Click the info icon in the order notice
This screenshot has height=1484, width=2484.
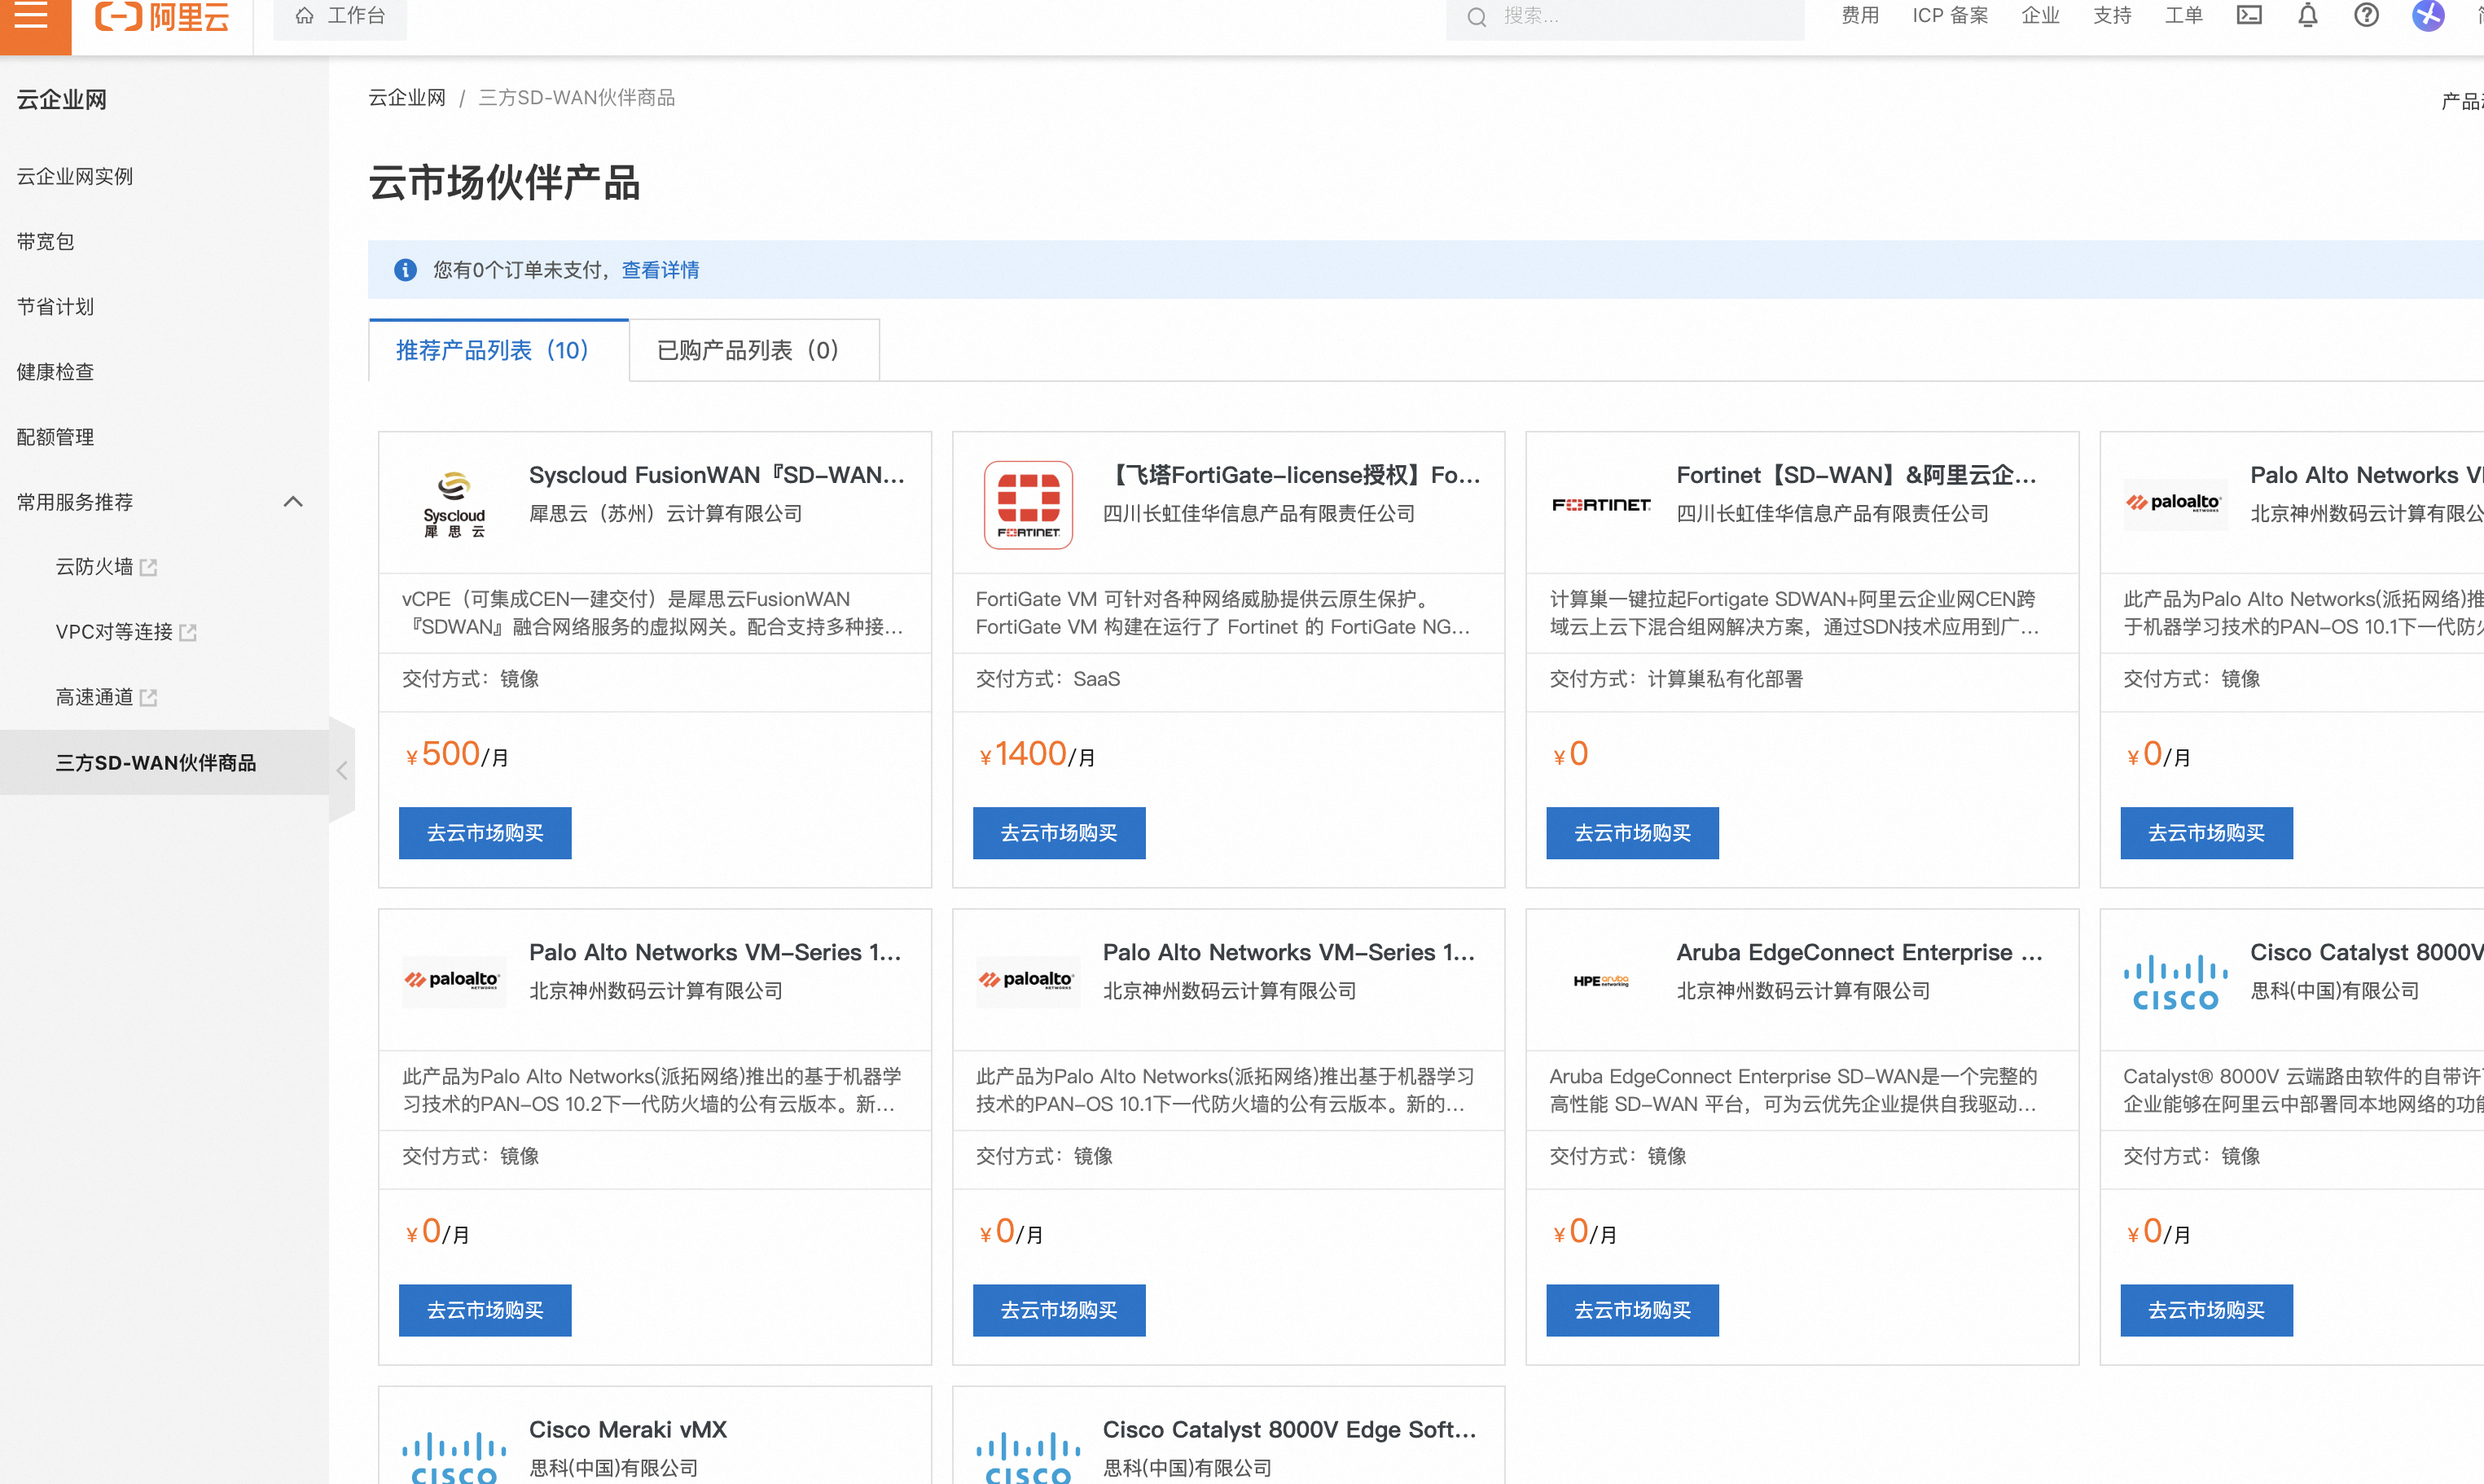tap(405, 270)
